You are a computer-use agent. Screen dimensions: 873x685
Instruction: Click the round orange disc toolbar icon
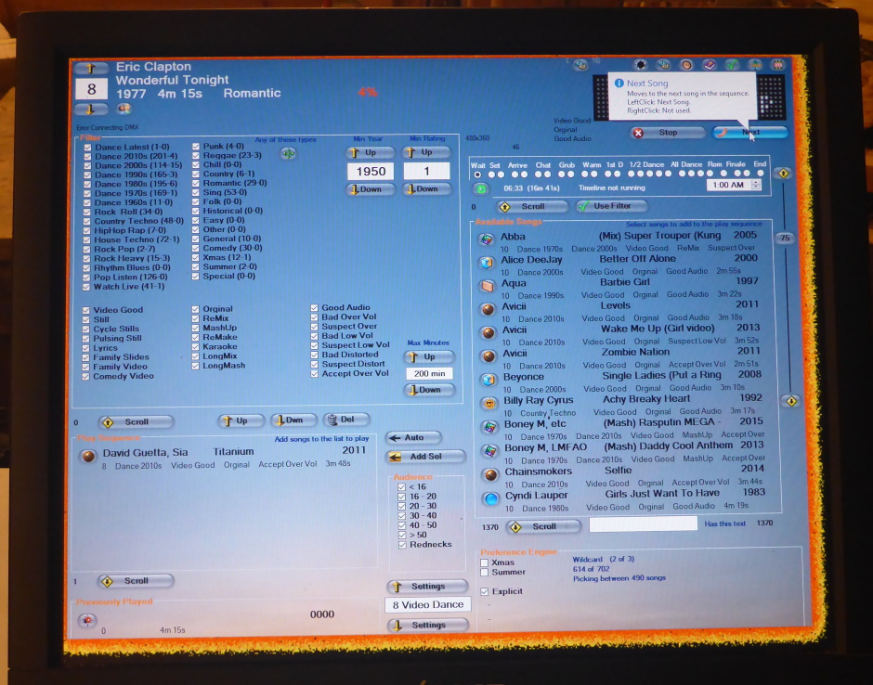[x=686, y=65]
